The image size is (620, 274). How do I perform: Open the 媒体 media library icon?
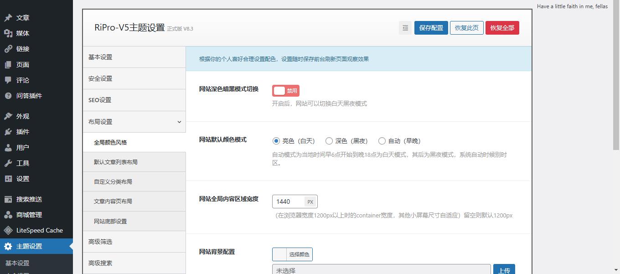8,33
